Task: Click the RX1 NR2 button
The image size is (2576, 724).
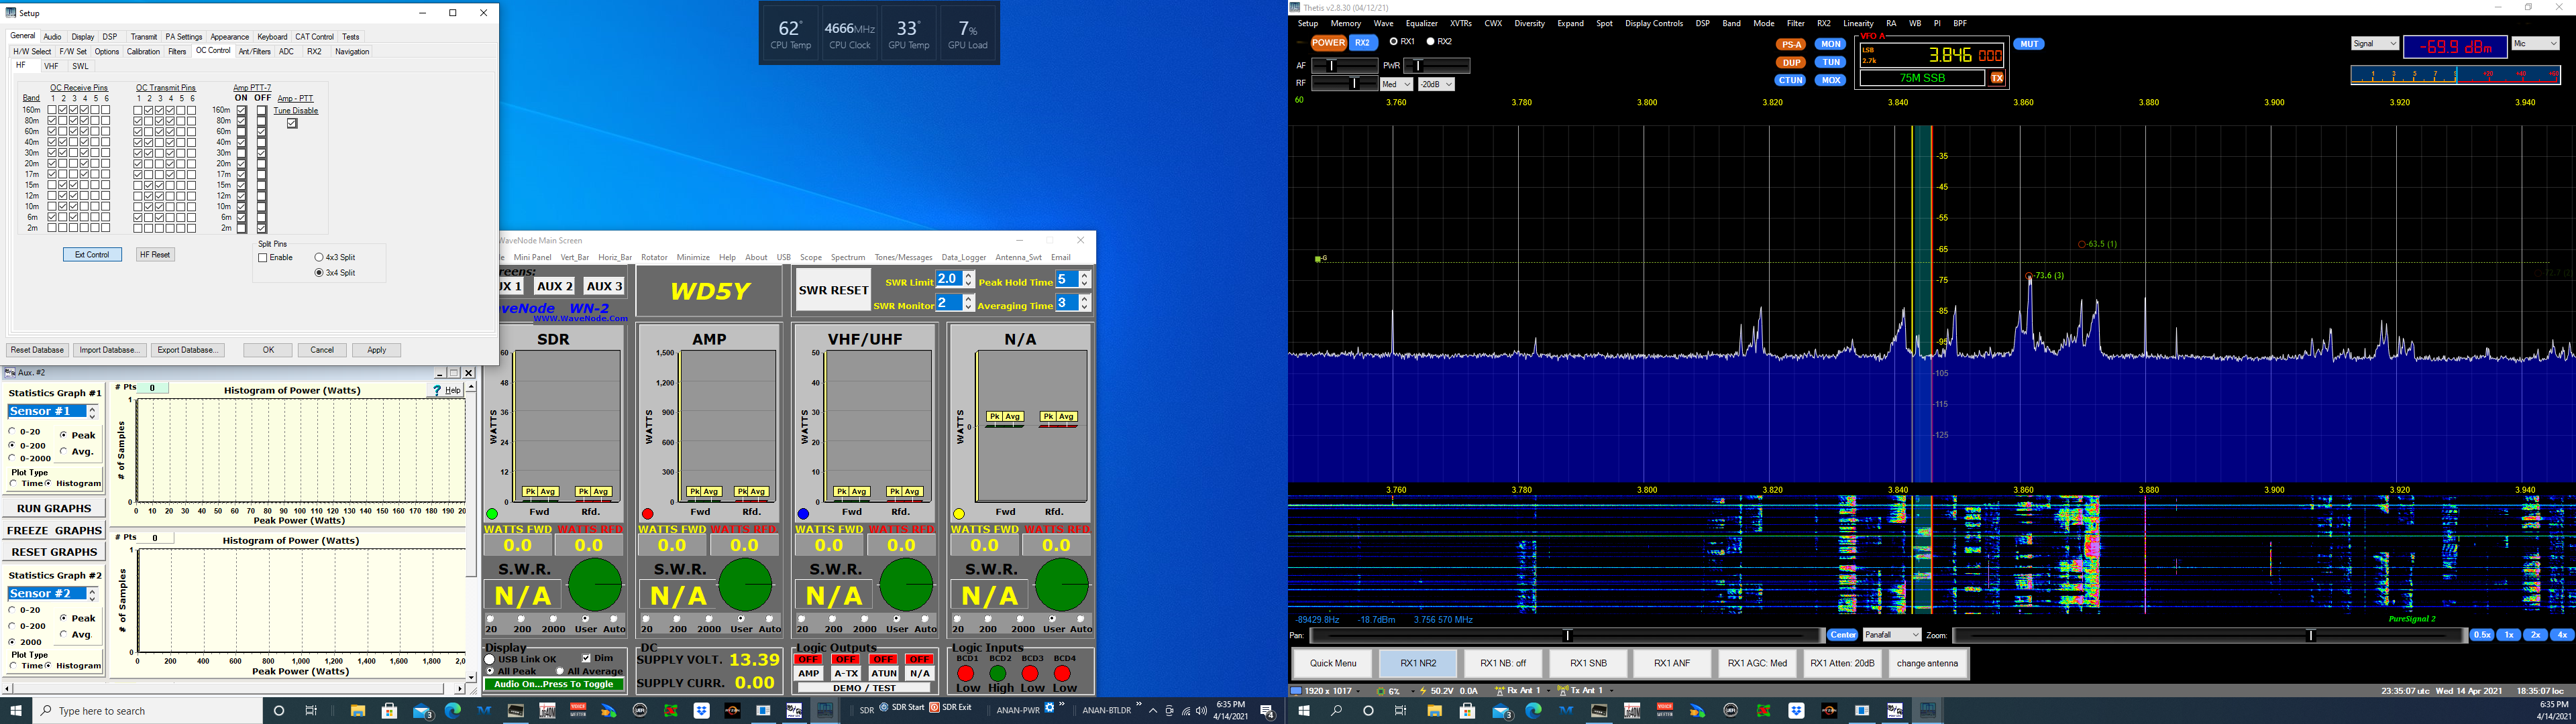Action: tap(1418, 663)
